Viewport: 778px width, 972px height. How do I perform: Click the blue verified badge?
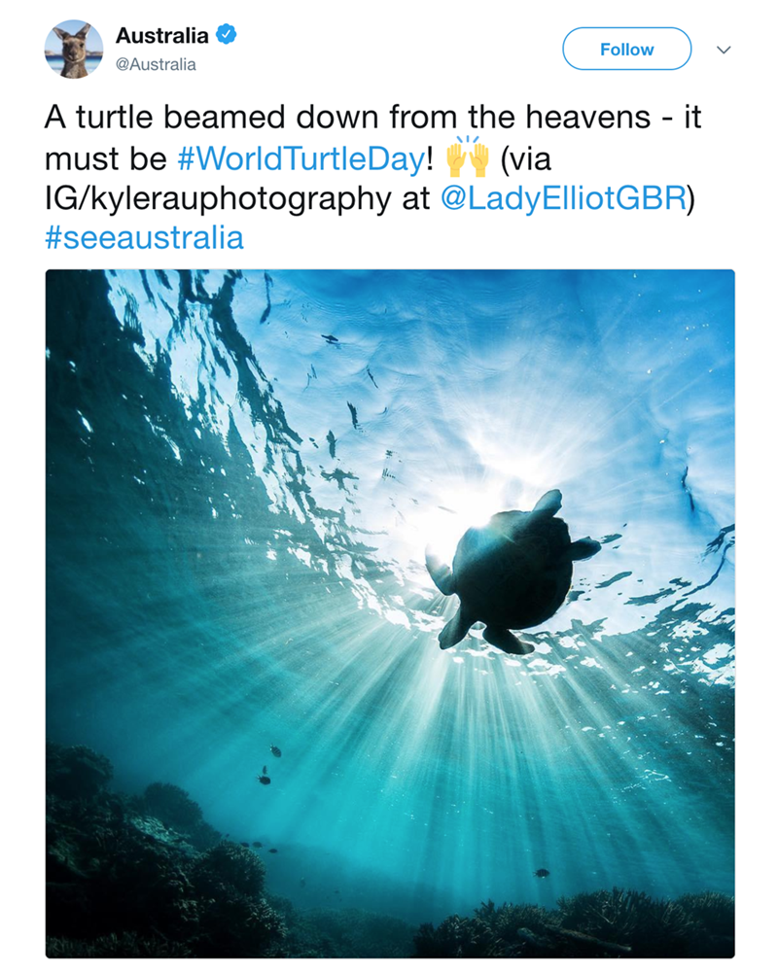[225, 36]
